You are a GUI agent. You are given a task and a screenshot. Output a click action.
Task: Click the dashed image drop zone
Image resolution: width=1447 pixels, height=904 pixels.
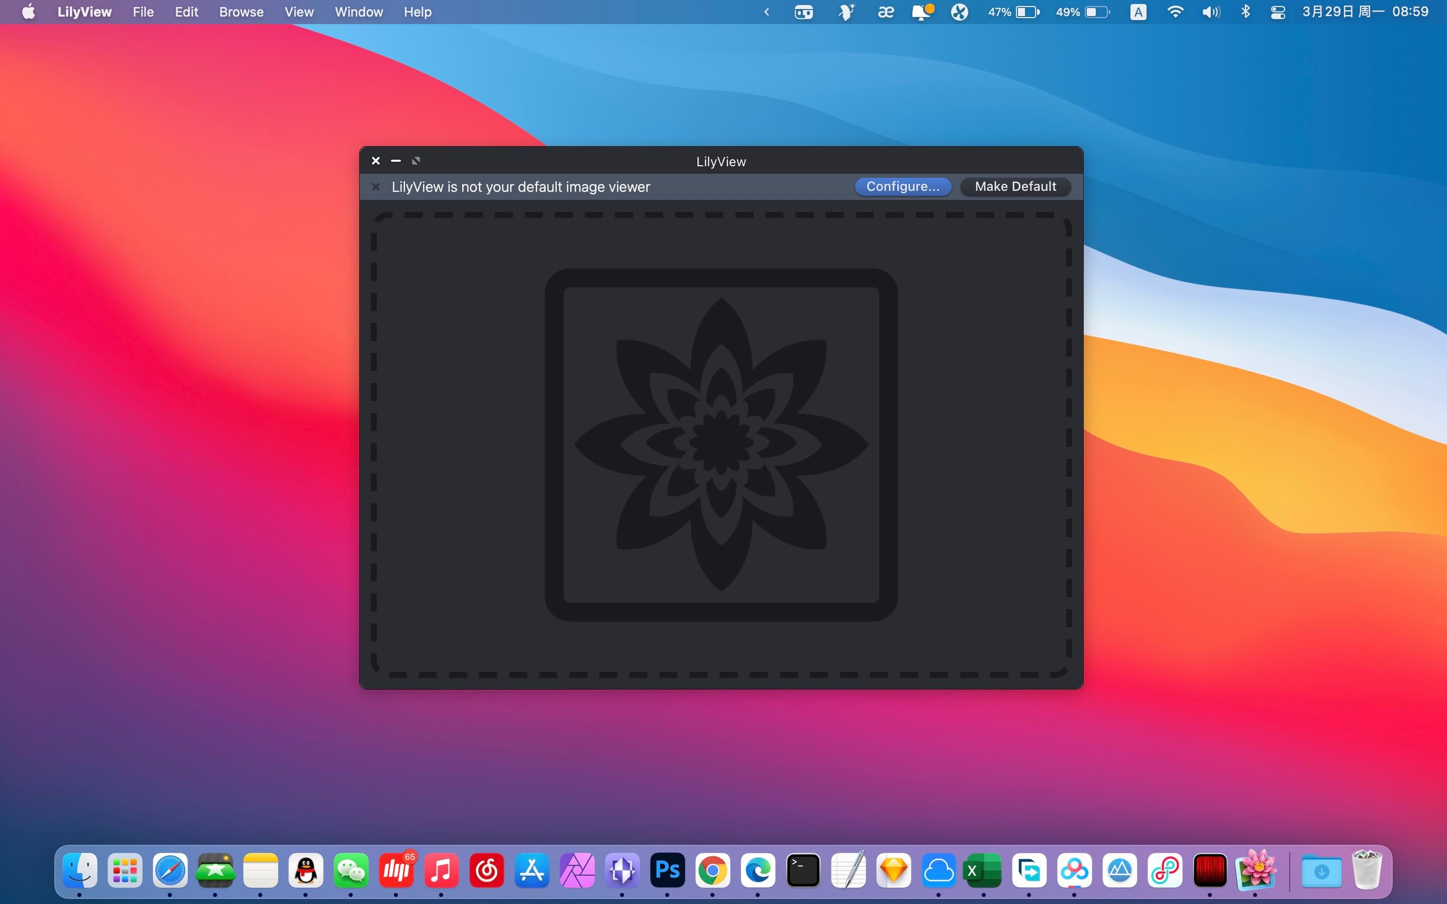click(721, 445)
